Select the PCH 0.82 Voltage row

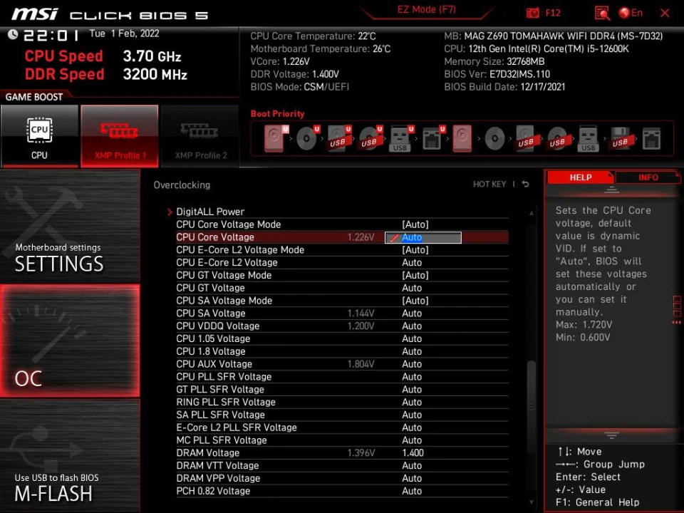(x=342, y=491)
